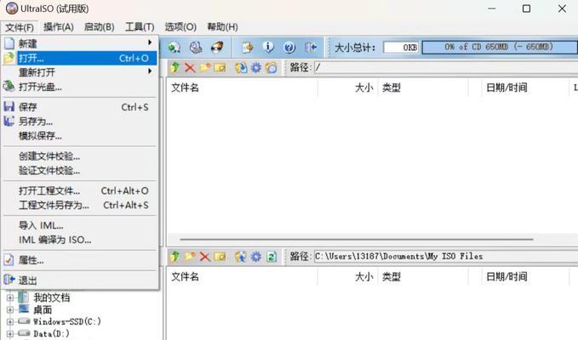The width and height of the screenshot is (578, 340).
Task: Click the Convert disc image toolbar icon
Action: coord(175,47)
